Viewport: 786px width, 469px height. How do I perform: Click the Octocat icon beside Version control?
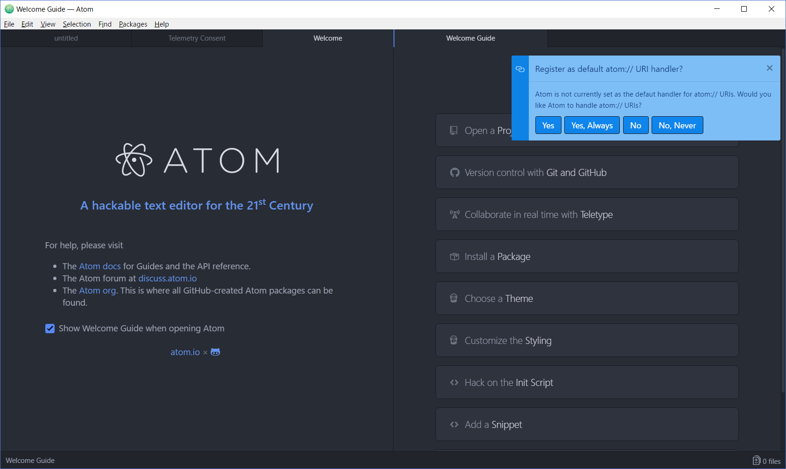[x=454, y=172]
